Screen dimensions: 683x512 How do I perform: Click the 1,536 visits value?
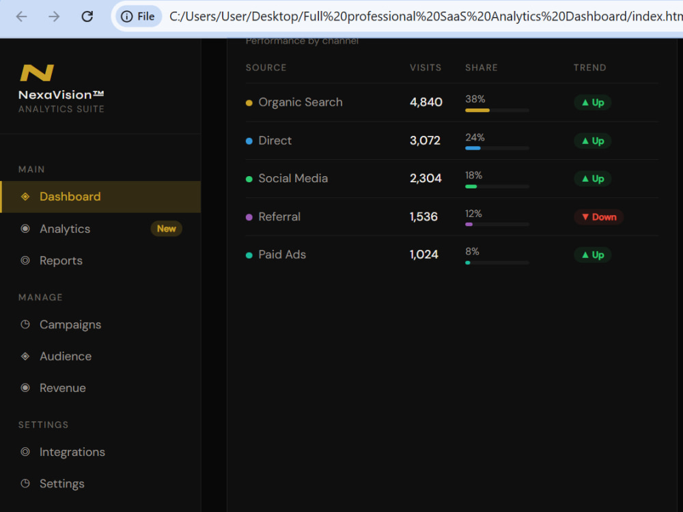click(424, 217)
